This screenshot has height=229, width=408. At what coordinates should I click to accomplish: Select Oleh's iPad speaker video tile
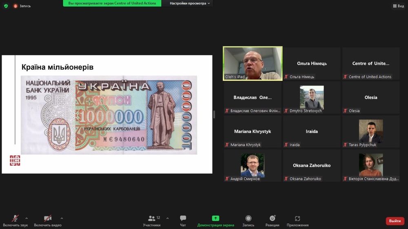[253, 64]
